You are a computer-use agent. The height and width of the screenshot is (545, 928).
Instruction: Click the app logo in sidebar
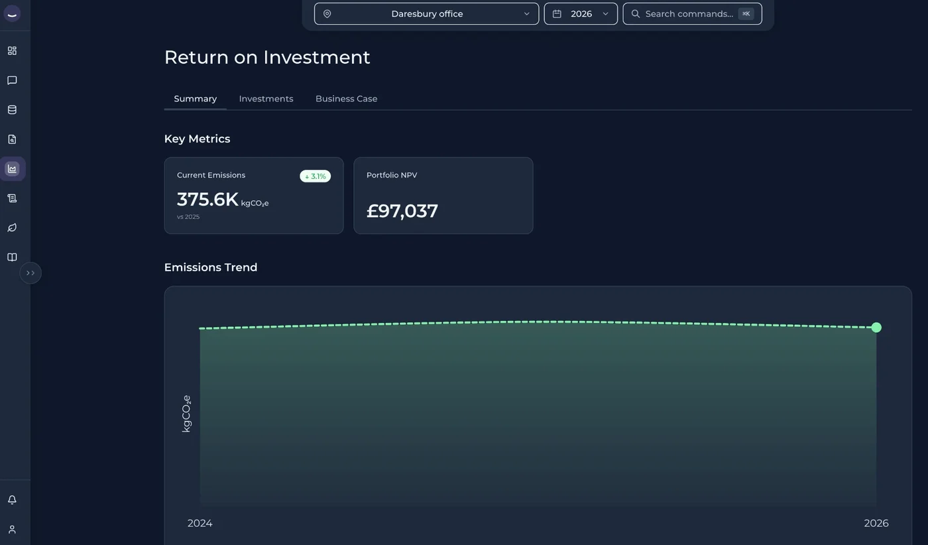click(12, 14)
